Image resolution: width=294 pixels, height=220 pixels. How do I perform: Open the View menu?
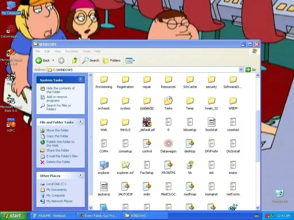(57, 51)
